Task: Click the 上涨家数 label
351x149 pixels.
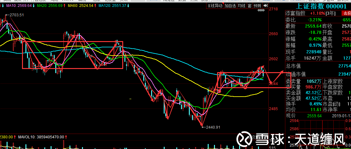Action: 333,82
